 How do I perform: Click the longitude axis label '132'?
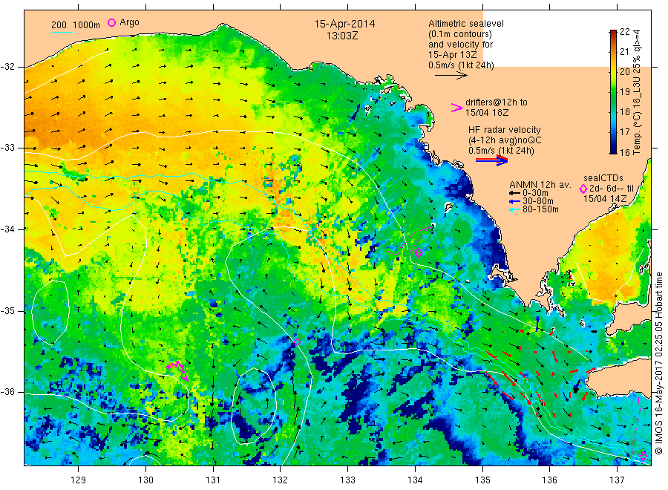point(281,480)
